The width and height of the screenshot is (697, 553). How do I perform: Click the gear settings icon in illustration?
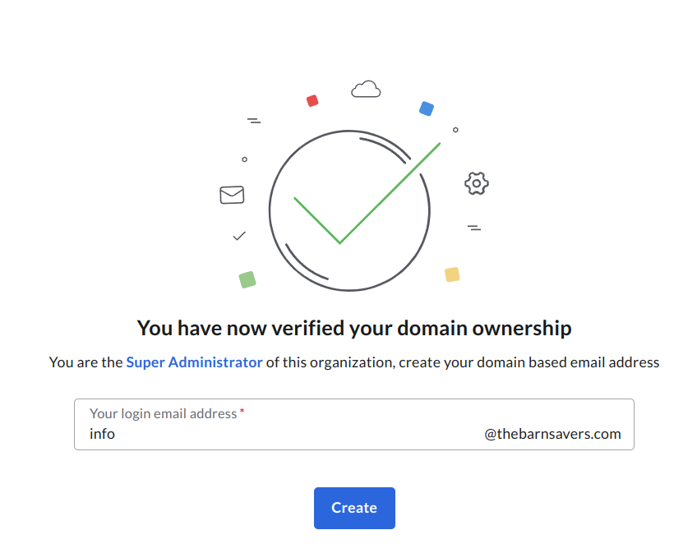pos(477,183)
